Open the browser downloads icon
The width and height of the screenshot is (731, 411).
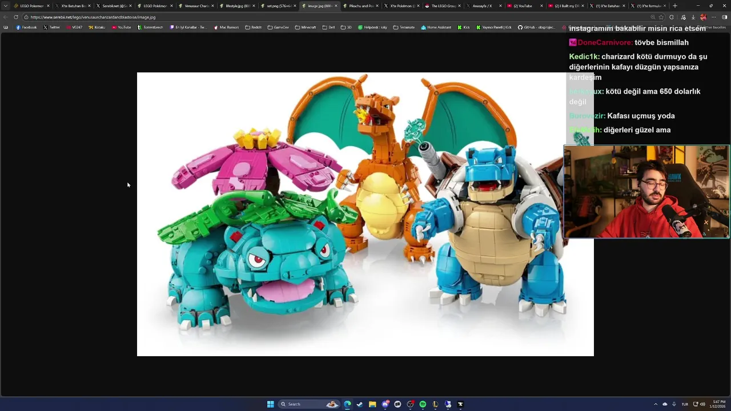[x=693, y=17]
